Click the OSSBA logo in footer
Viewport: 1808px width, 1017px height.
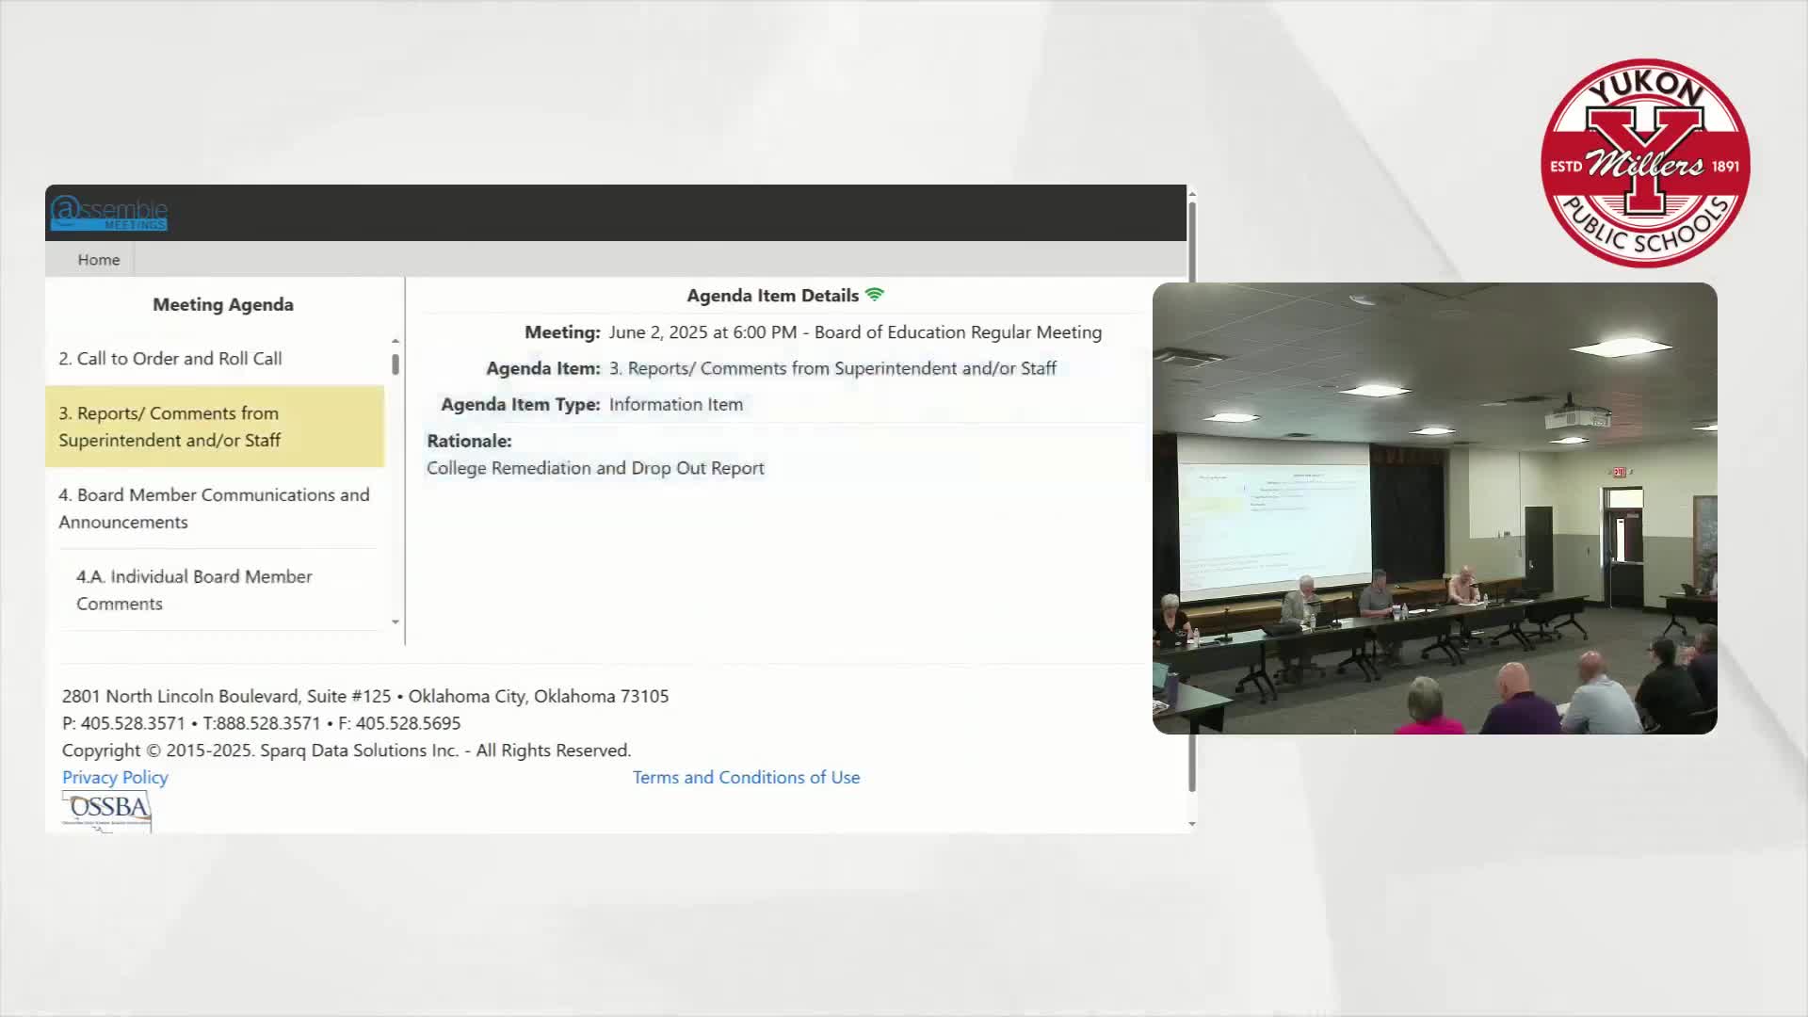[x=107, y=810]
